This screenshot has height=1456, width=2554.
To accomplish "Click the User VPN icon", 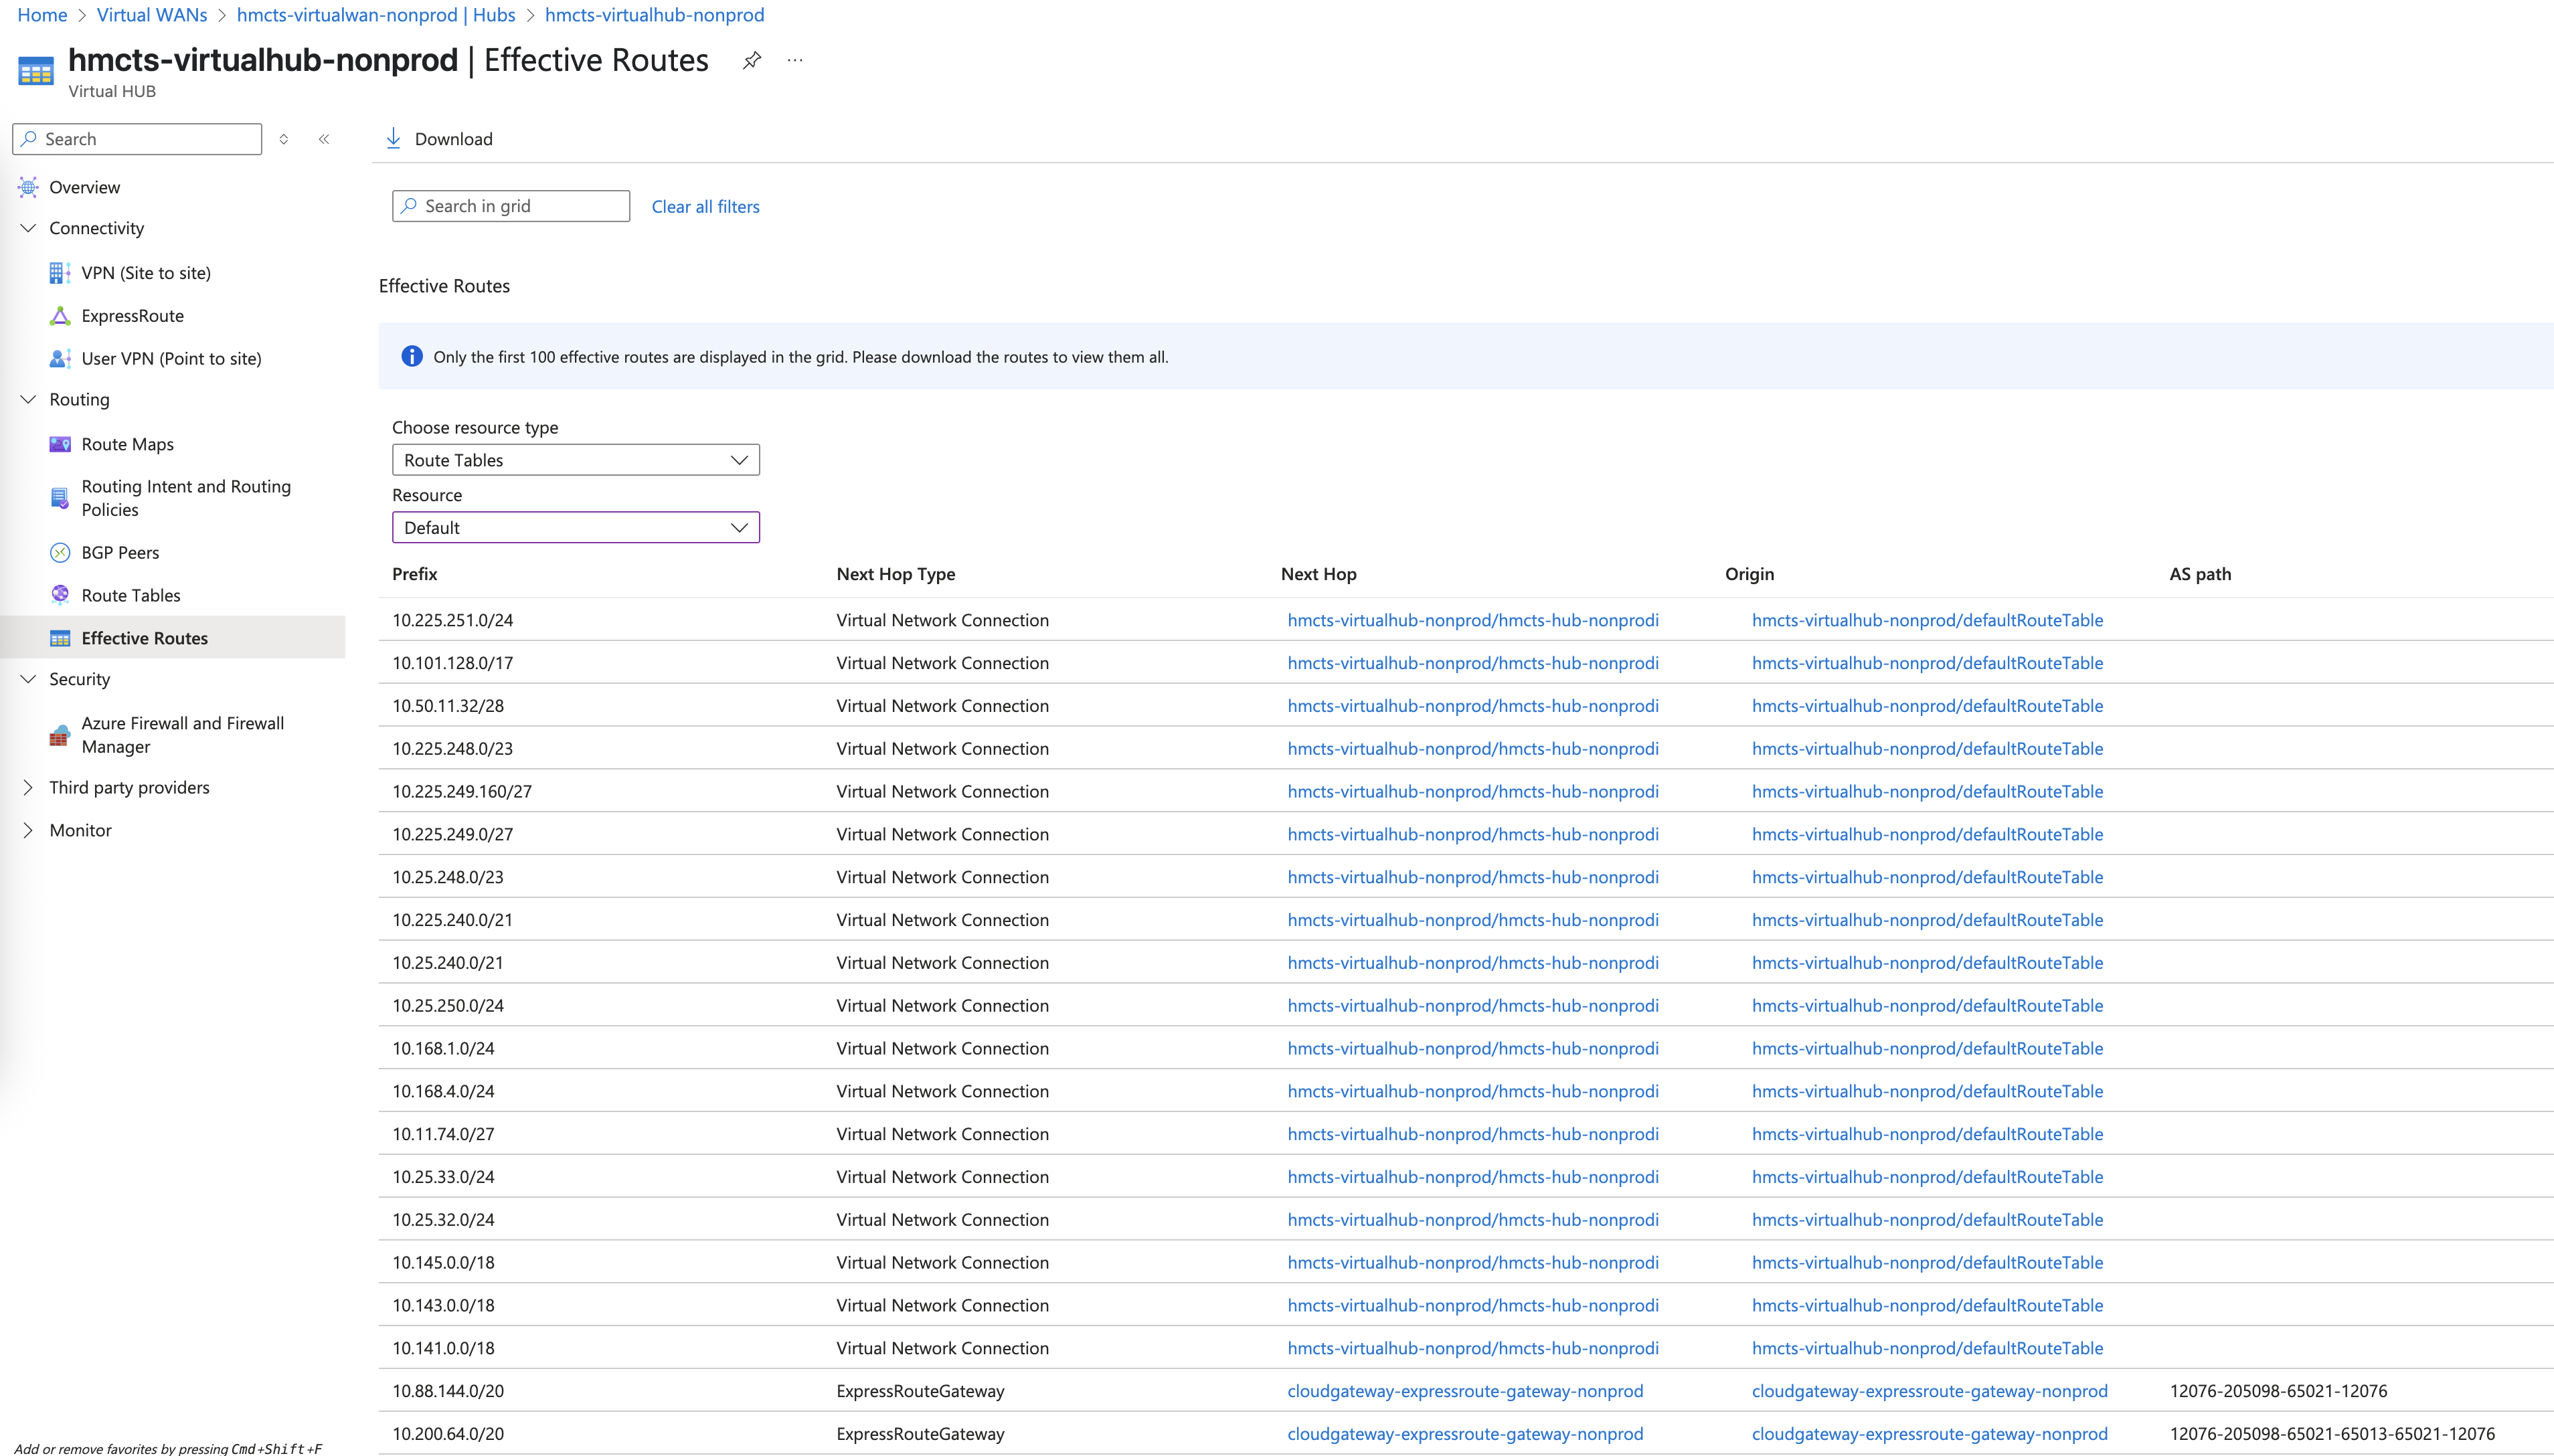I will click(60, 358).
